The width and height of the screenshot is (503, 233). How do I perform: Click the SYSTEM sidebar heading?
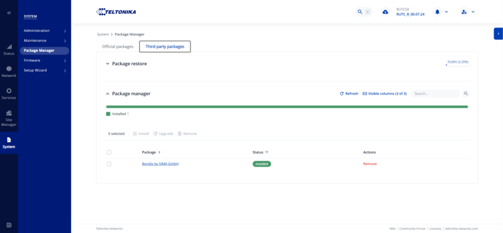(30, 17)
